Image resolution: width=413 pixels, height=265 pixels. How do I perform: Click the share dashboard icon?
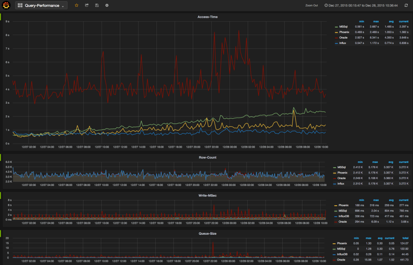tap(87, 5)
